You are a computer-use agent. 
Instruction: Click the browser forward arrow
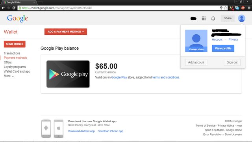9,8
